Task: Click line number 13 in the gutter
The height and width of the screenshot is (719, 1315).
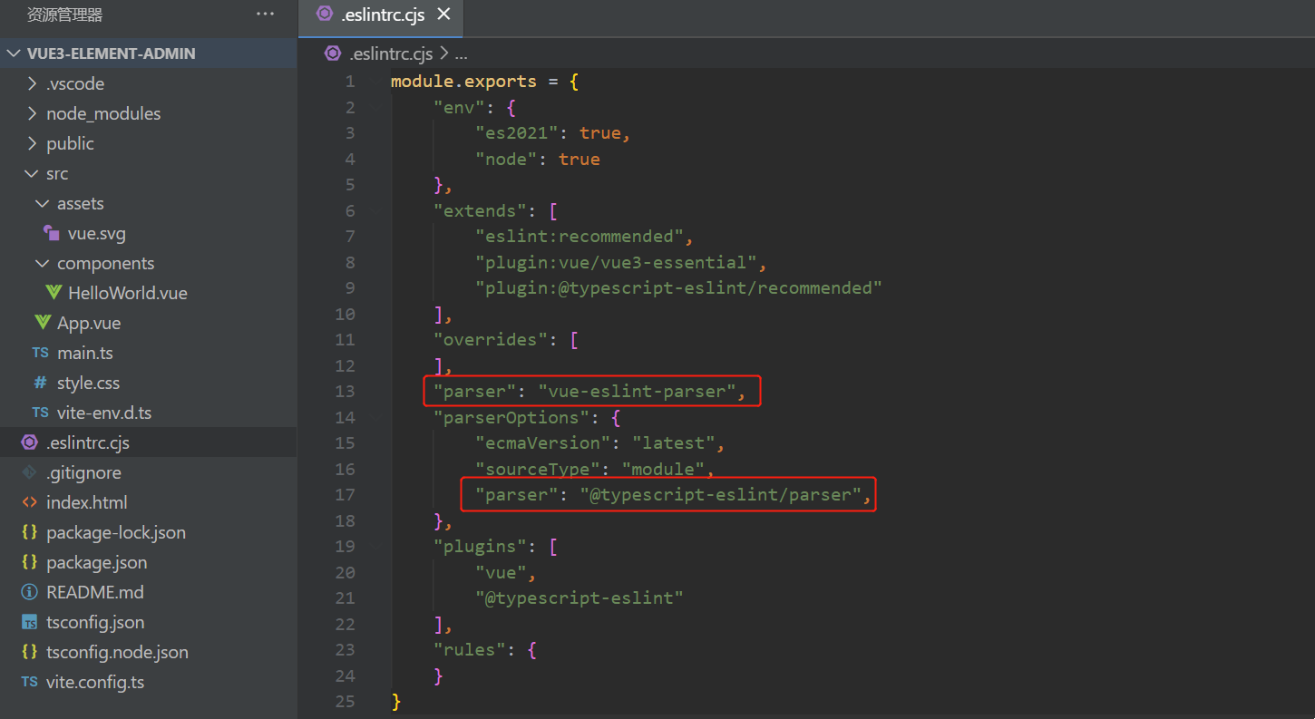Action: (x=345, y=392)
